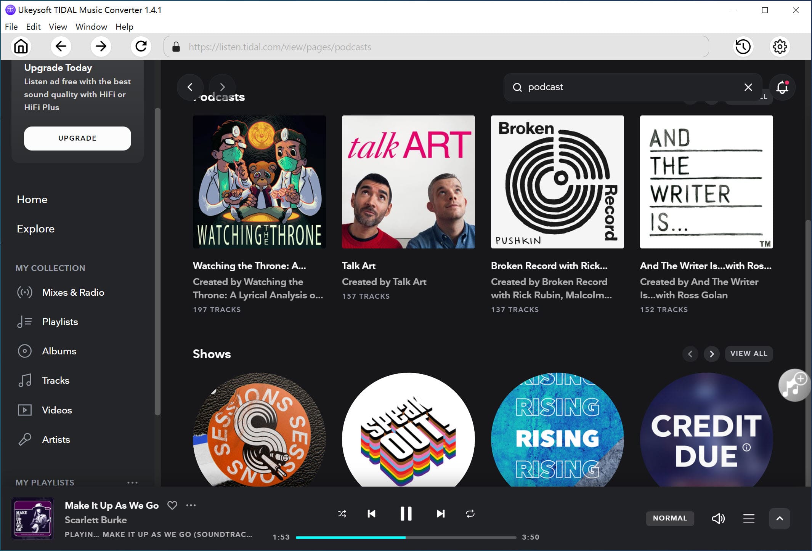Change the NORMAL audio quality setting
Viewport: 812px width, 551px height.
tap(670, 518)
